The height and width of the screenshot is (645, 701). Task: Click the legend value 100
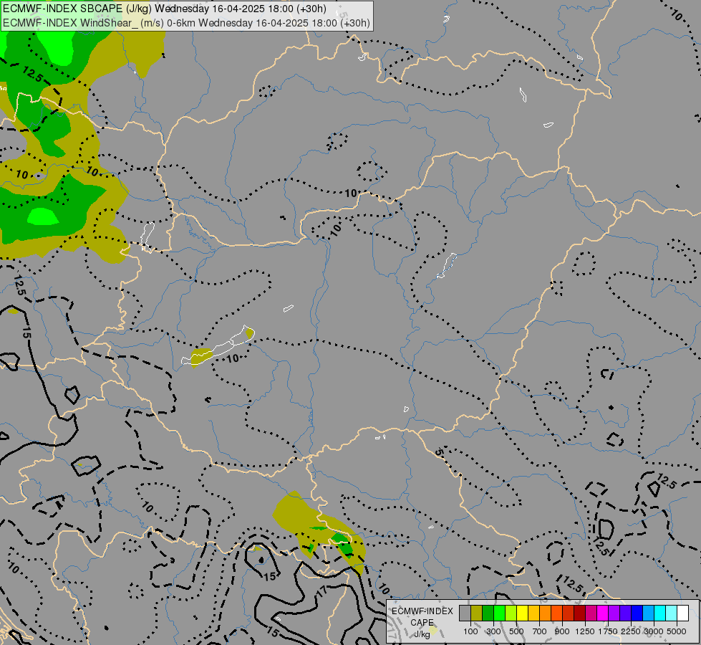(x=470, y=631)
